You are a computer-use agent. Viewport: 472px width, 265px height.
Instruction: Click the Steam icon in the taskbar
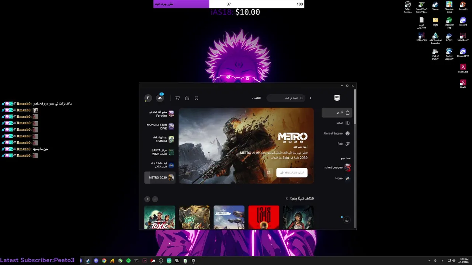click(88, 261)
